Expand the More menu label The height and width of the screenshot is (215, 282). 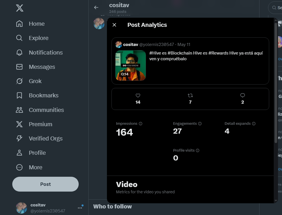(x=36, y=167)
